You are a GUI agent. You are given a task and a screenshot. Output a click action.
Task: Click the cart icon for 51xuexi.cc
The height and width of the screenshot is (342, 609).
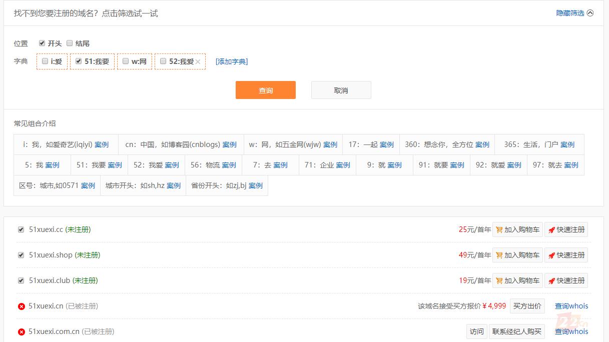(499, 230)
